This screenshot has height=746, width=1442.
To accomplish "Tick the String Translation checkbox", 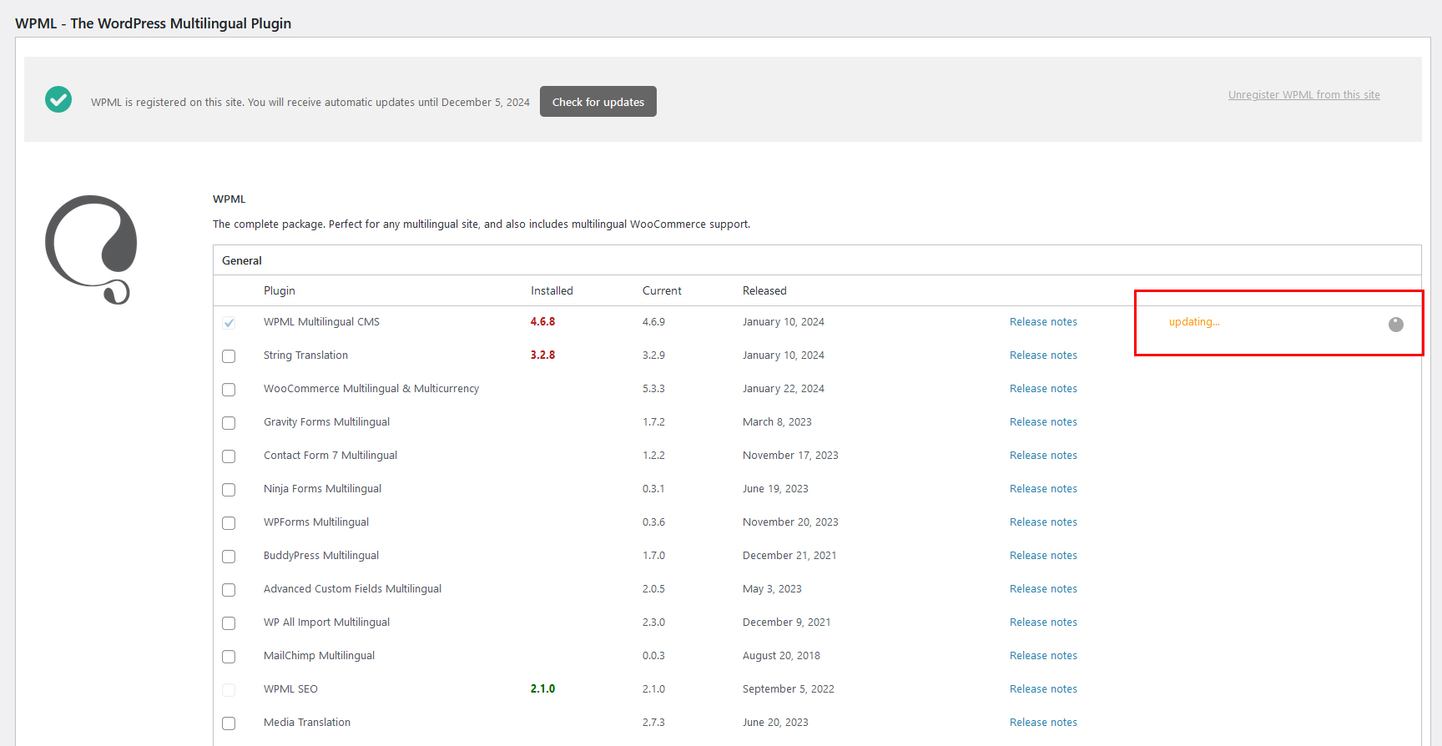I will pos(229,356).
